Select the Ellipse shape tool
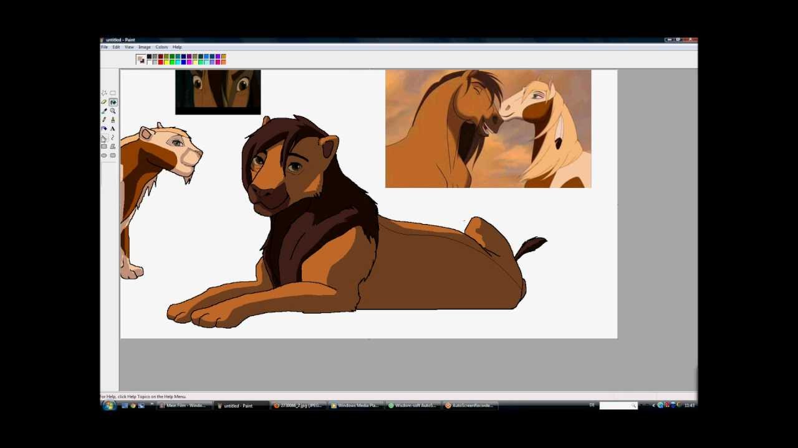This screenshot has height=448, width=798. pos(104,156)
